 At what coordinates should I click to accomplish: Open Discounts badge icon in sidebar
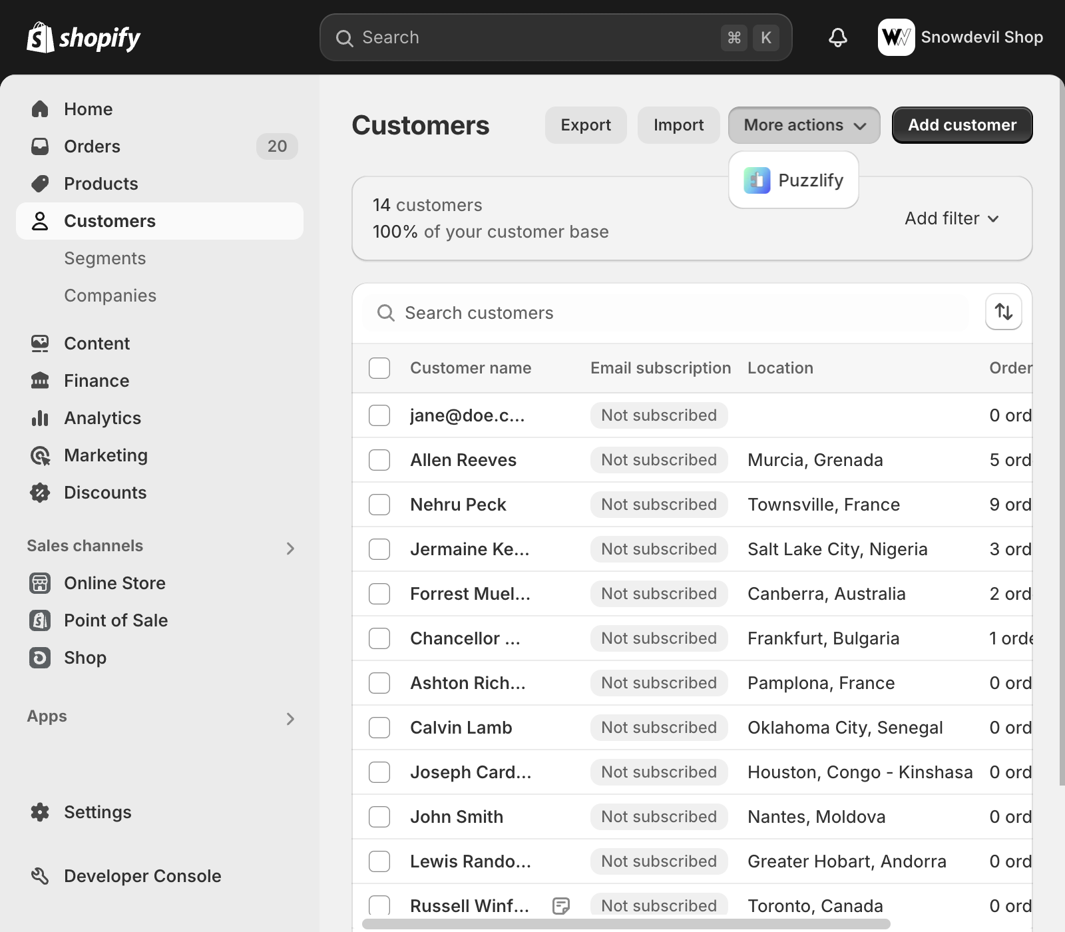tap(40, 493)
